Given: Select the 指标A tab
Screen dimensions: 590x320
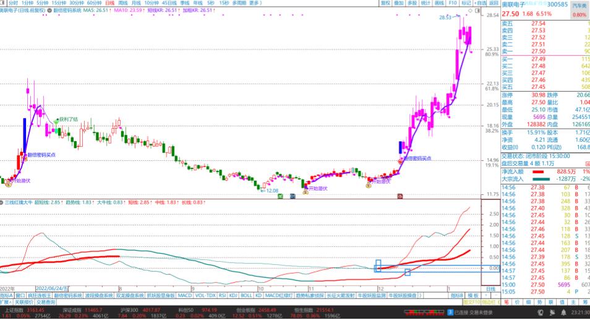Looking at the screenshot, I should pyautogui.click(x=7, y=295).
